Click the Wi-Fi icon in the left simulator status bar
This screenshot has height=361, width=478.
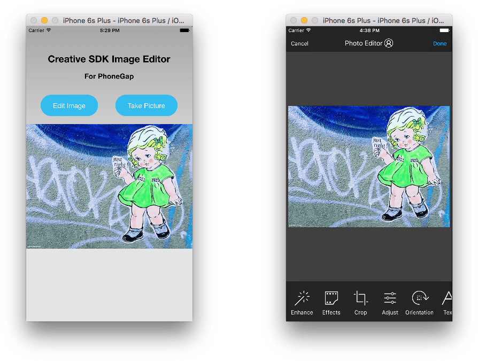coord(49,30)
